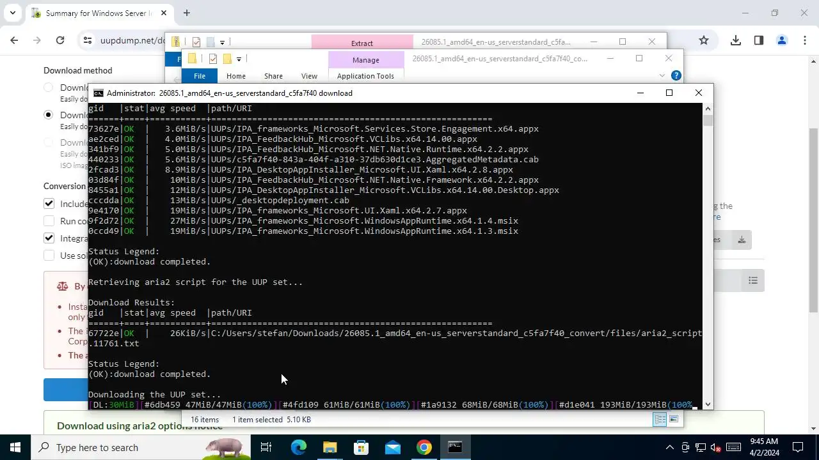The image size is (819, 460).
Task: Open Microsoft Store from taskbar
Action: click(x=362, y=447)
